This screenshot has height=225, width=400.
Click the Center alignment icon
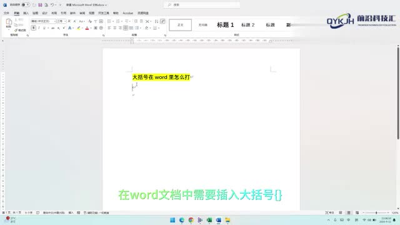point(114,27)
